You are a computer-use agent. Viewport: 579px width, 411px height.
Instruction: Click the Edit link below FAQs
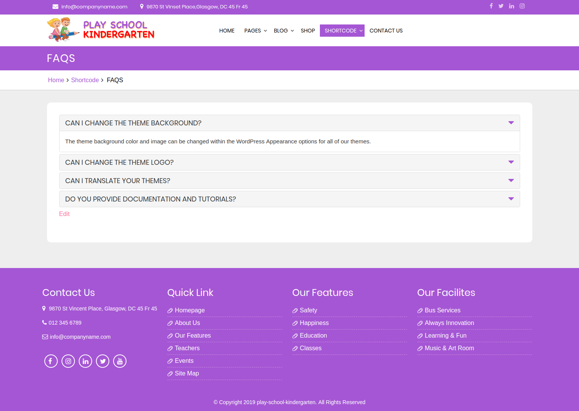click(x=64, y=214)
